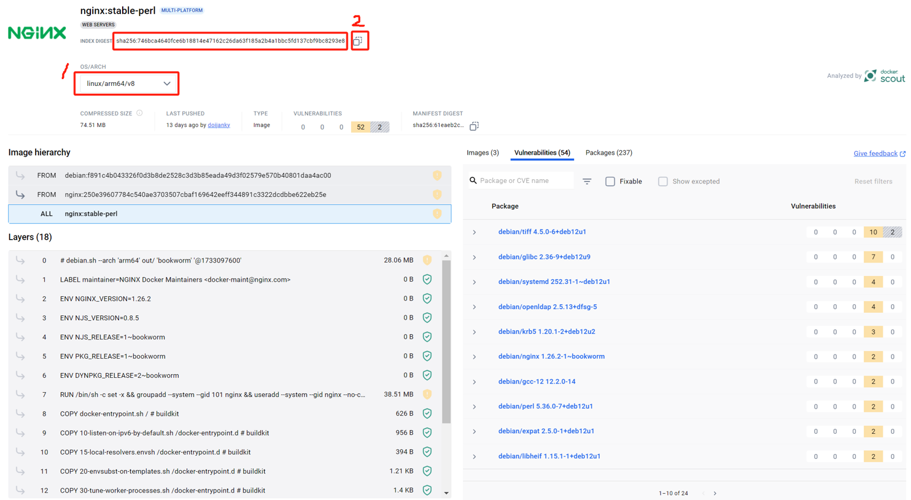
Task: Click the 52 medium vulnerabilities badge
Action: [x=360, y=127]
